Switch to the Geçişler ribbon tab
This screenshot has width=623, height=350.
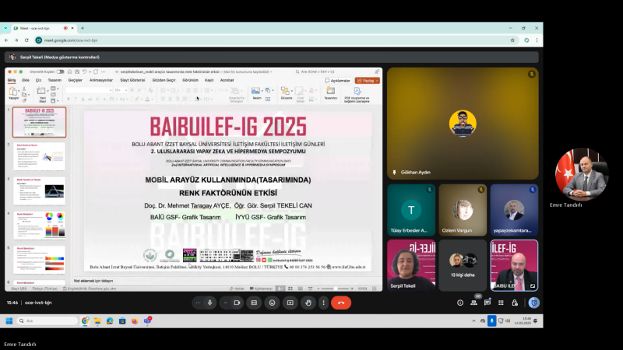pos(75,80)
